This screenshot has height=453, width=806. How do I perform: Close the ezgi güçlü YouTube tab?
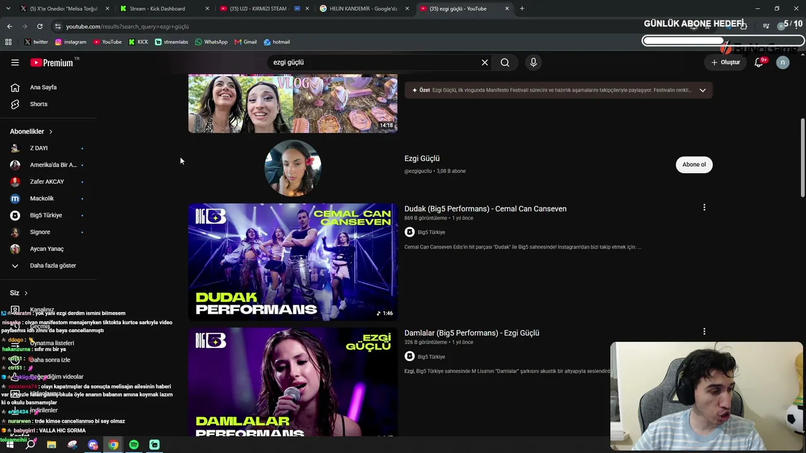[507, 9]
